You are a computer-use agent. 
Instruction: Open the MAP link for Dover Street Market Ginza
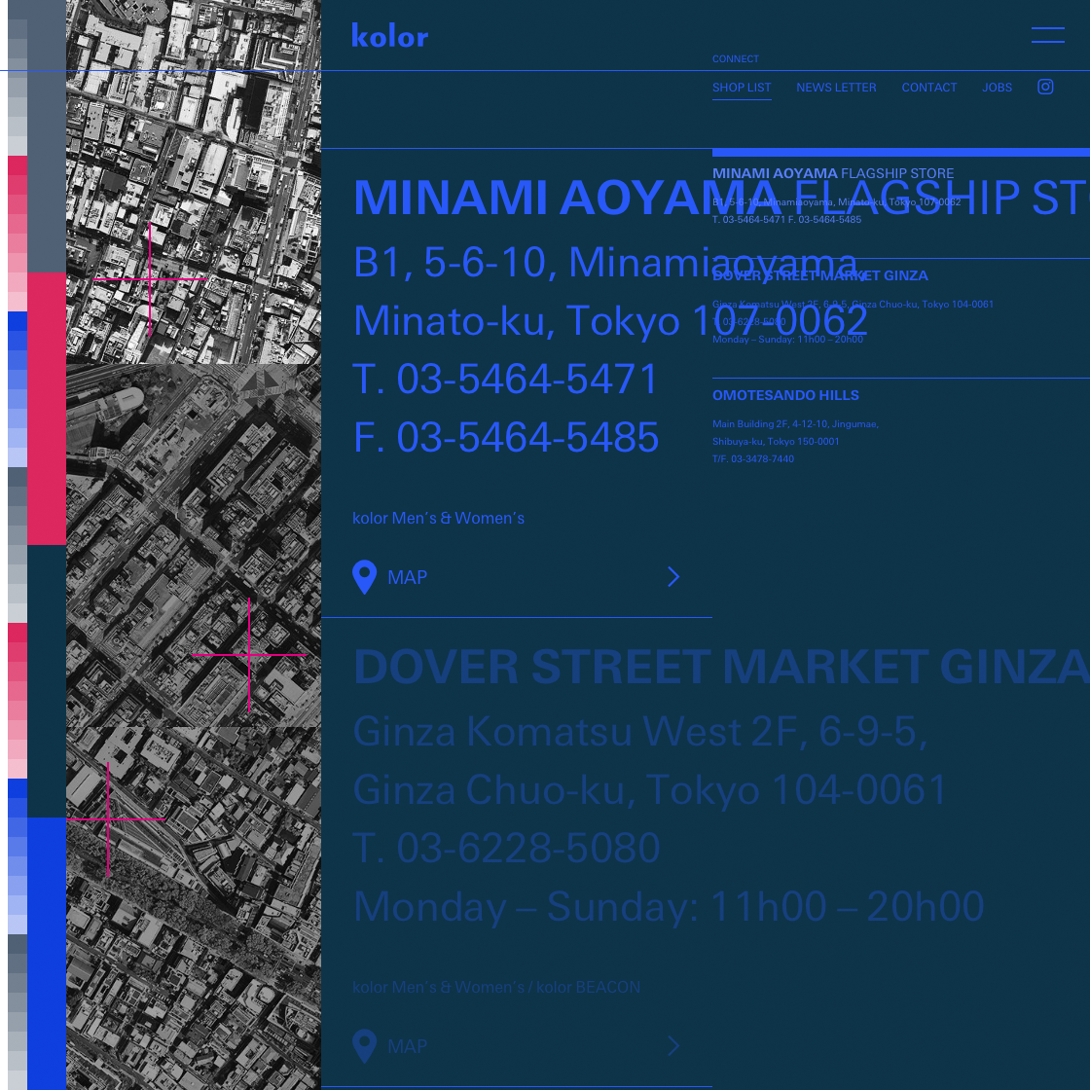click(x=407, y=1047)
